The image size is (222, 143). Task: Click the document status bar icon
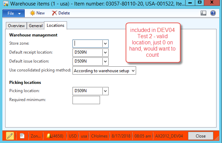(22, 136)
